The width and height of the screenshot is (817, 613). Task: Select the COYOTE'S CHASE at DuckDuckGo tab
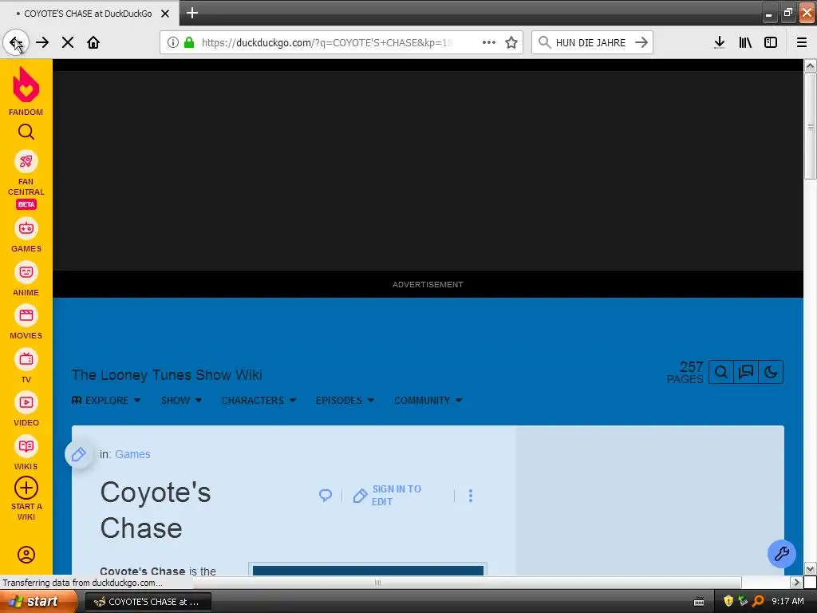[x=89, y=14]
